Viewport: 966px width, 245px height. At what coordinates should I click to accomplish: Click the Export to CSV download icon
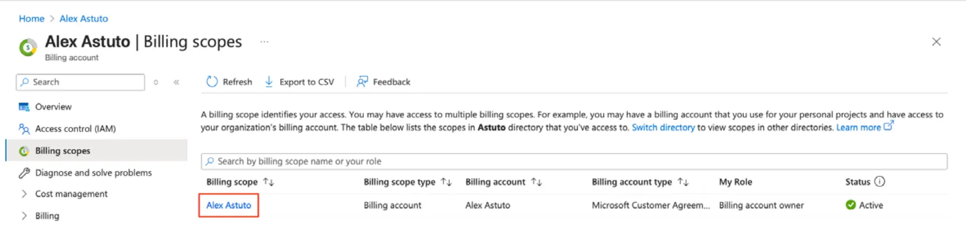coord(269,82)
